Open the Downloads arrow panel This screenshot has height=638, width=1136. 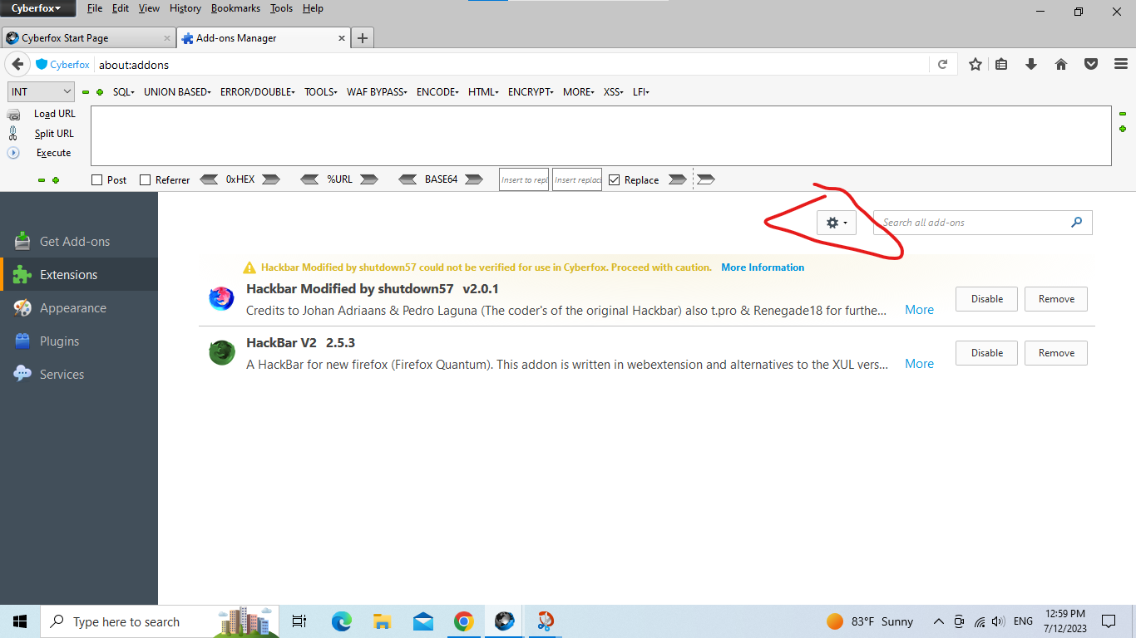1031,64
